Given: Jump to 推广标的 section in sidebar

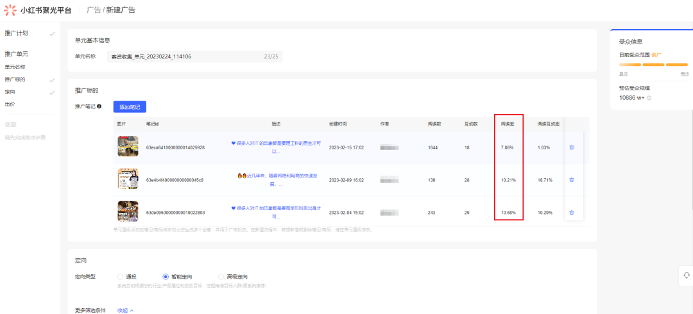Looking at the screenshot, I should pyautogui.click(x=15, y=79).
